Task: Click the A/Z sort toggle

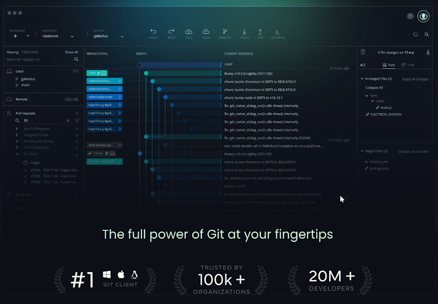Action: pyautogui.click(x=363, y=65)
